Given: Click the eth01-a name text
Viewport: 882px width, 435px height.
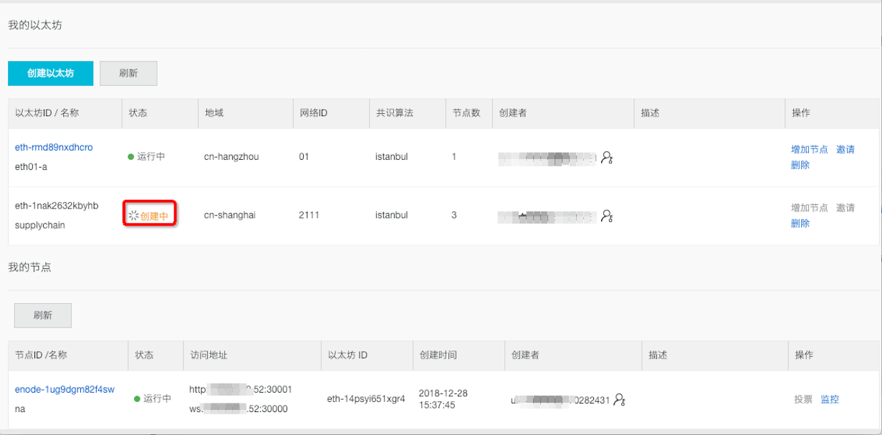Looking at the screenshot, I should [x=30, y=166].
